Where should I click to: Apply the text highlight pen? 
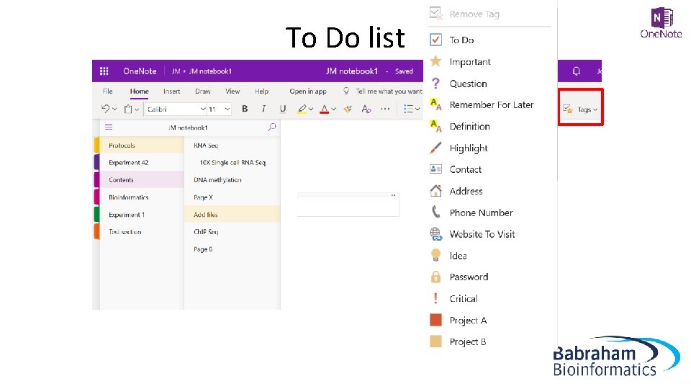coord(302,109)
